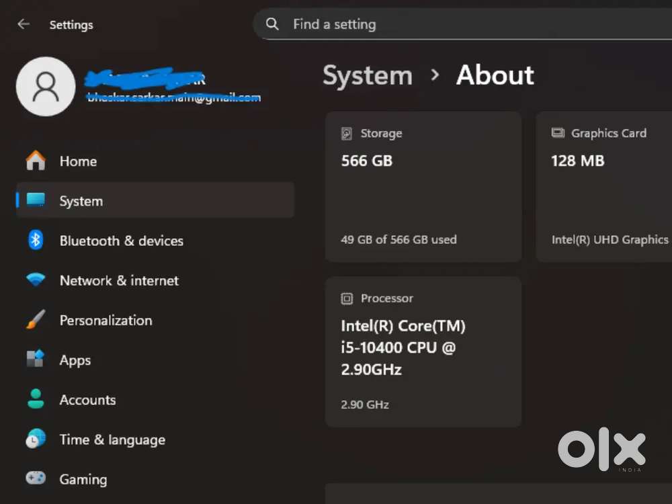Select the Personalization paintbrush icon
Image resolution: width=672 pixels, height=504 pixels.
click(x=35, y=320)
